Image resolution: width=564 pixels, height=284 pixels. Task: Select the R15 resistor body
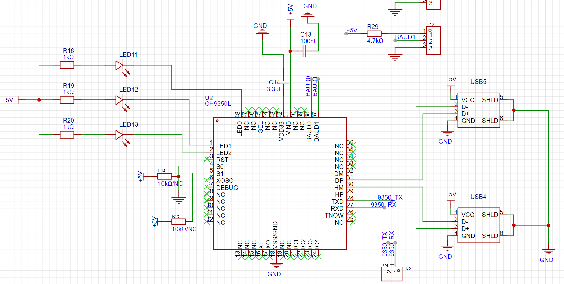coord(179,222)
